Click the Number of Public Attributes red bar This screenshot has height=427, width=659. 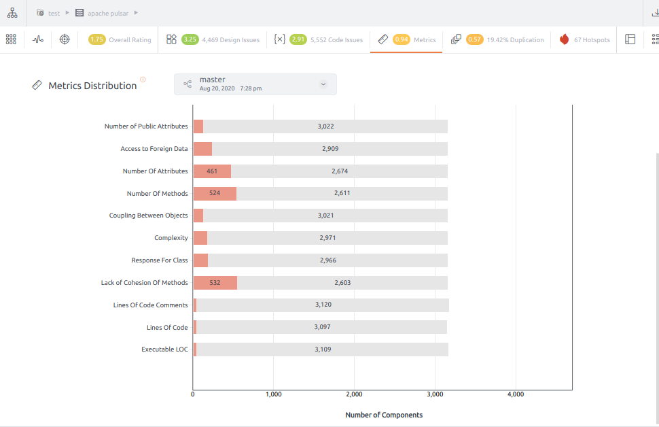198,126
